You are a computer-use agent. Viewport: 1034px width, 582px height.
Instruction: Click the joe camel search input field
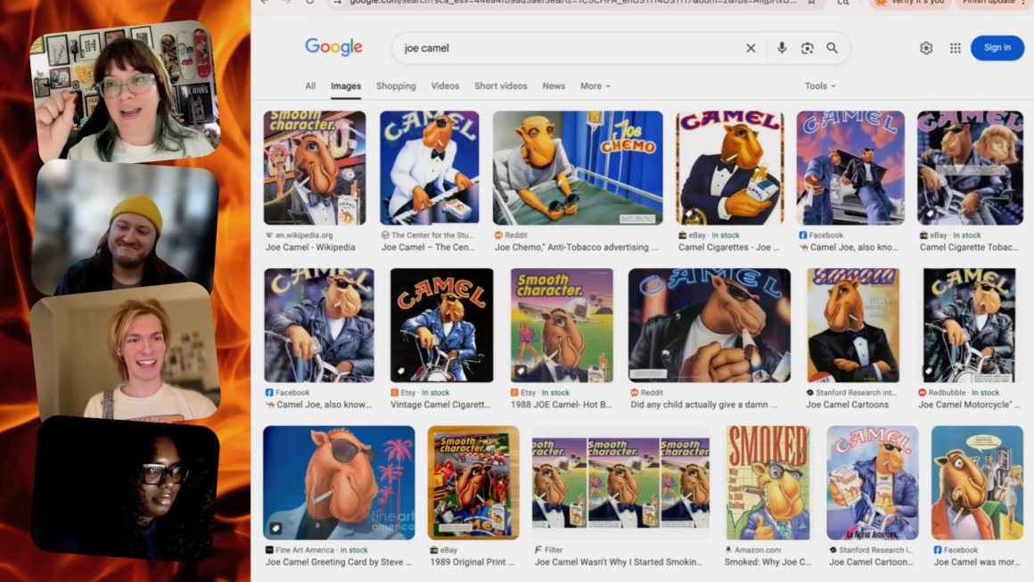[x=567, y=48]
